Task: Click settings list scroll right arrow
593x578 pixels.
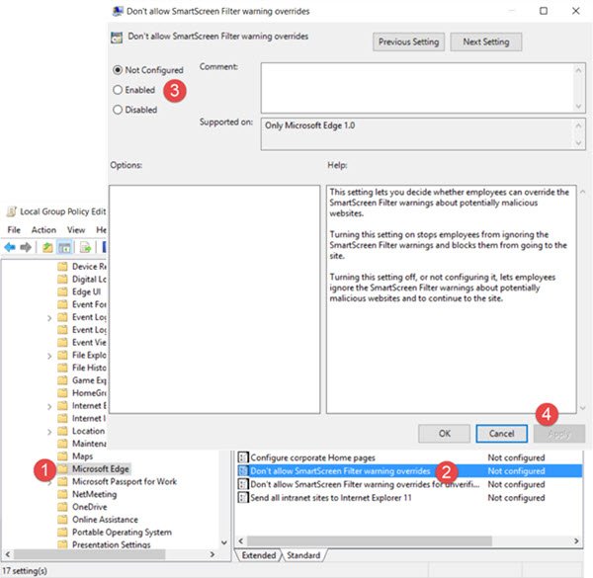Action: 576,541
